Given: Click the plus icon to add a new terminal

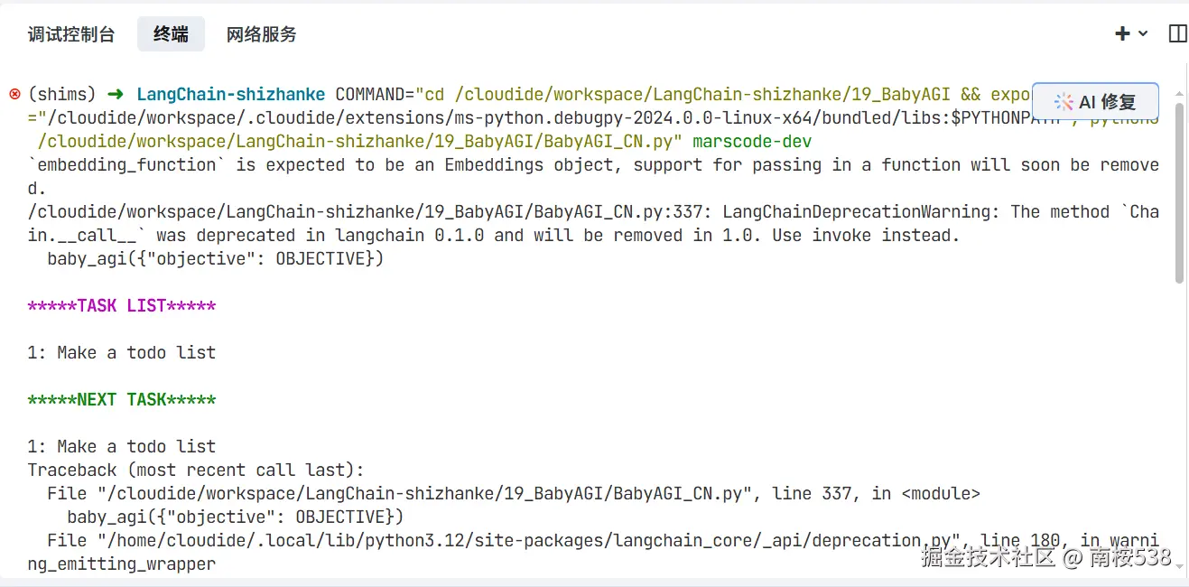Looking at the screenshot, I should coord(1122,33).
